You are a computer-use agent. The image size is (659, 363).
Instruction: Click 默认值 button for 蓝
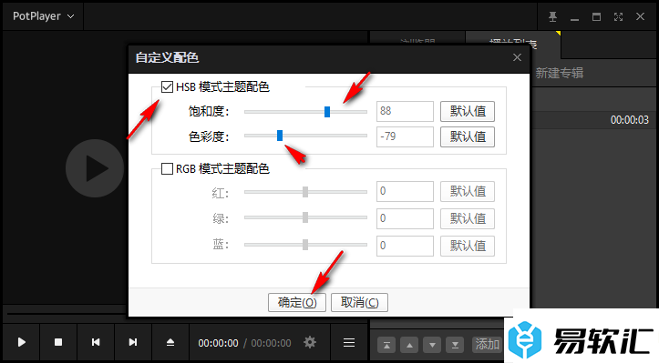[x=468, y=246]
